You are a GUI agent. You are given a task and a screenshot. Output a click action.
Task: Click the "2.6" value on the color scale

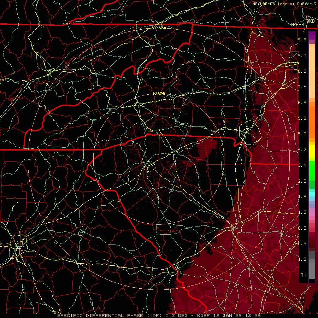coord(302,181)
